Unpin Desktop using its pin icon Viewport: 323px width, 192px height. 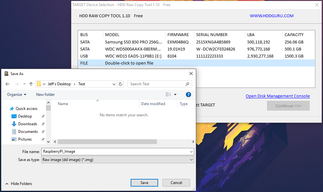coord(43,116)
